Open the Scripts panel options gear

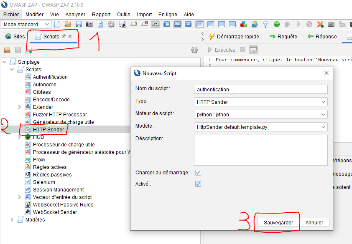point(194,50)
